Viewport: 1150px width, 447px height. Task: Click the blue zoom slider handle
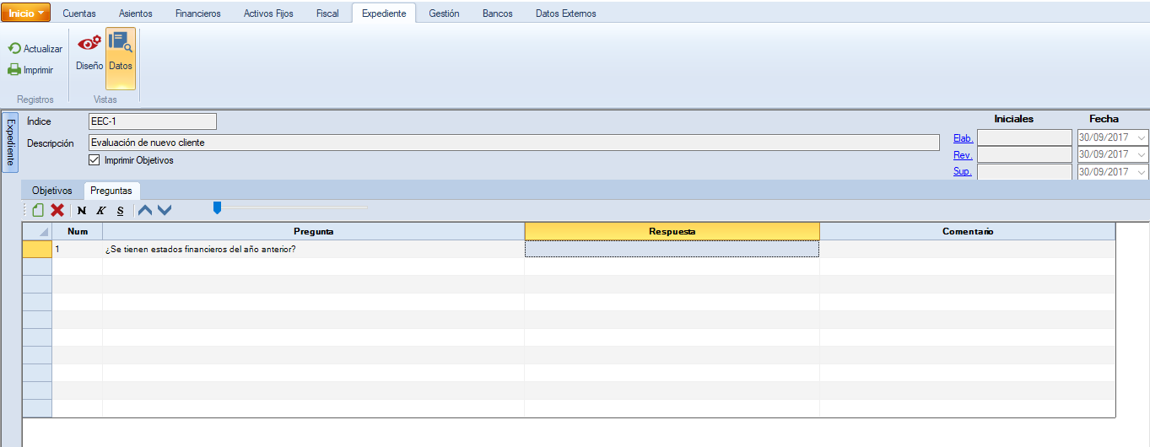click(x=217, y=207)
